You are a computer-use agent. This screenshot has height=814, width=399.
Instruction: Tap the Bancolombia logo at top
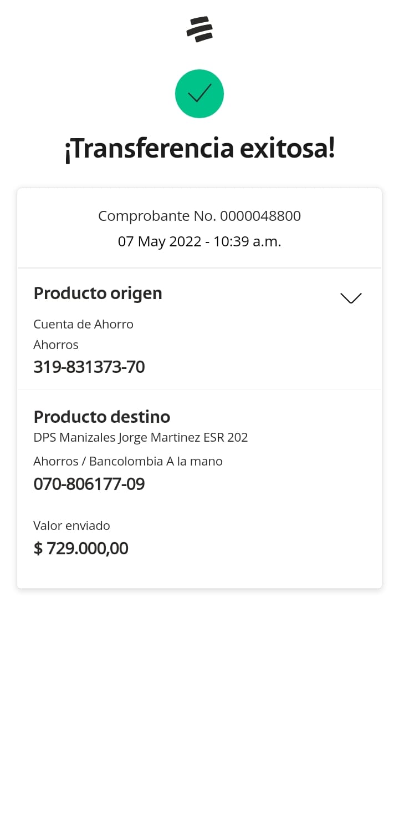coord(199,29)
